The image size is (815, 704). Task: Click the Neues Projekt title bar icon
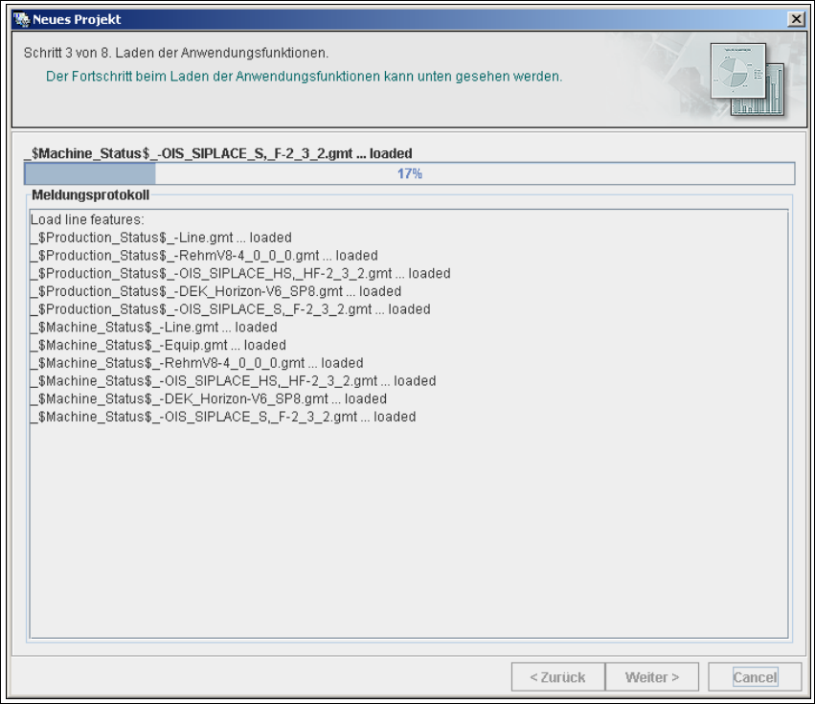pyautogui.click(x=21, y=20)
